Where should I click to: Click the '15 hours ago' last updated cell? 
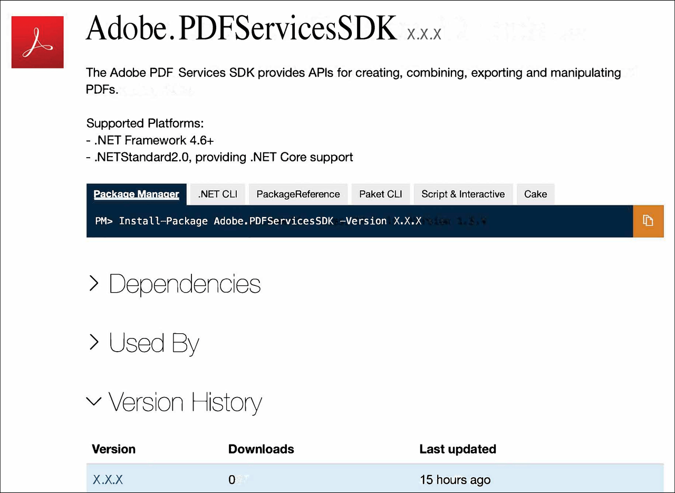(x=455, y=480)
